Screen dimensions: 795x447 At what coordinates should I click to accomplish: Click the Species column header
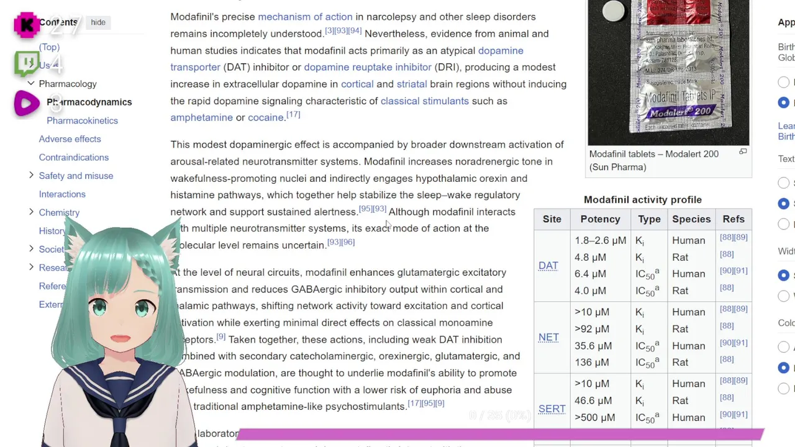691,219
